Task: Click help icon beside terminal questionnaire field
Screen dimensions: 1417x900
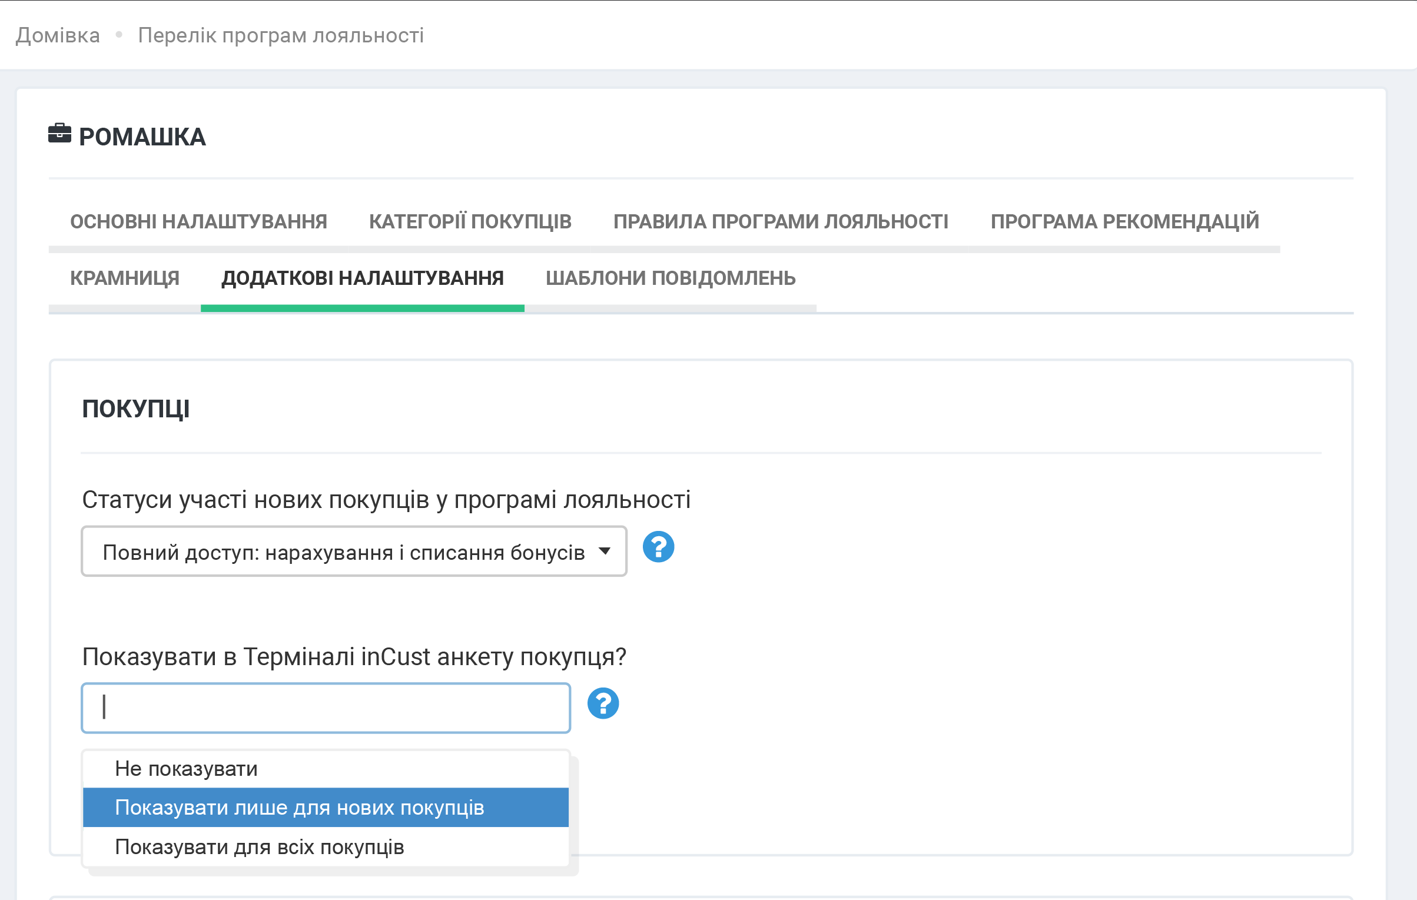Action: pos(603,703)
